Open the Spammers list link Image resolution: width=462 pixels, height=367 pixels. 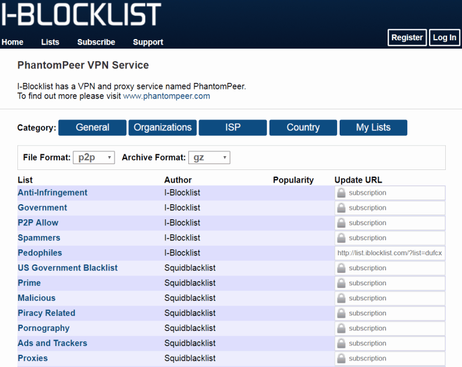(39, 238)
